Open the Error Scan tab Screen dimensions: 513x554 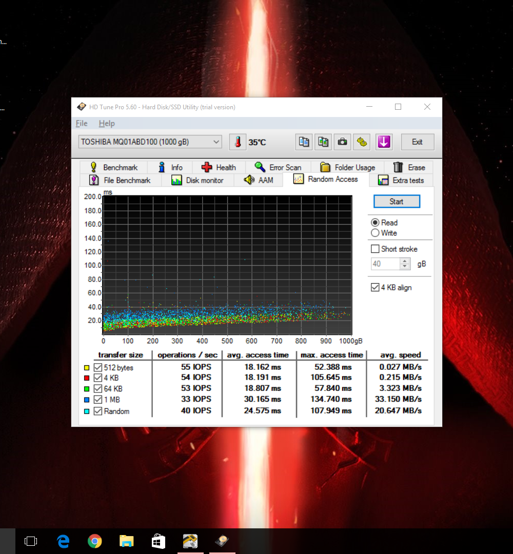coord(278,167)
